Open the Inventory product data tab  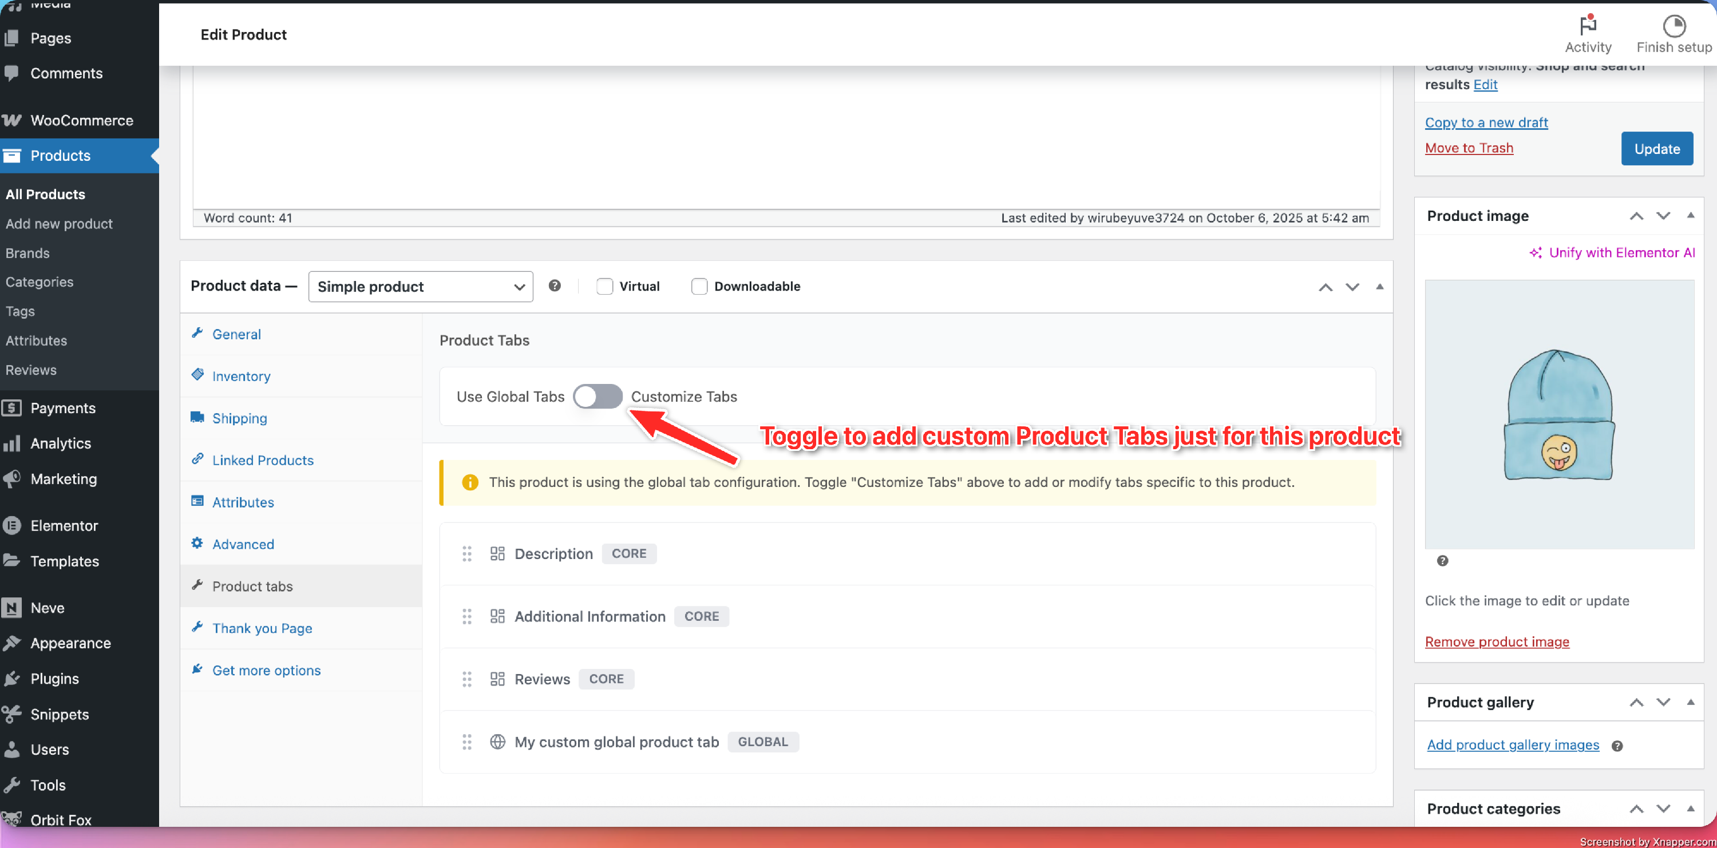(240, 377)
